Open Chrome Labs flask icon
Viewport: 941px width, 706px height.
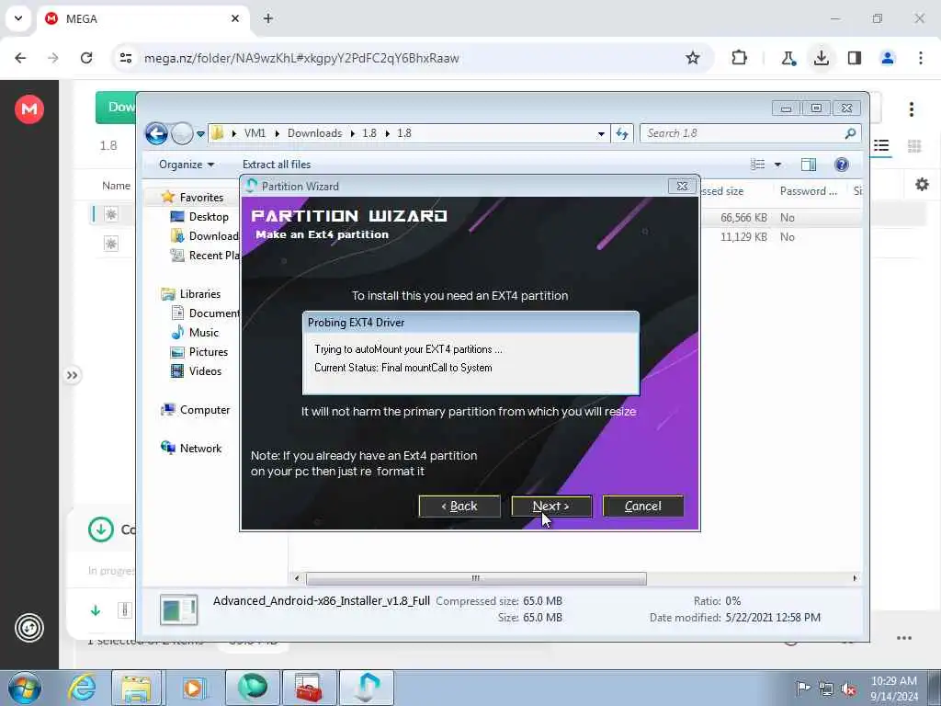[788, 58]
